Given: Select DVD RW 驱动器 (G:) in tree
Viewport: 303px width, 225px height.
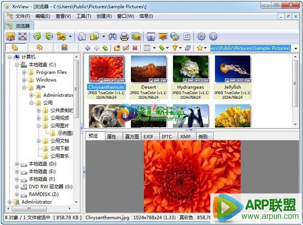Looking at the screenshot, I should click(50, 187).
